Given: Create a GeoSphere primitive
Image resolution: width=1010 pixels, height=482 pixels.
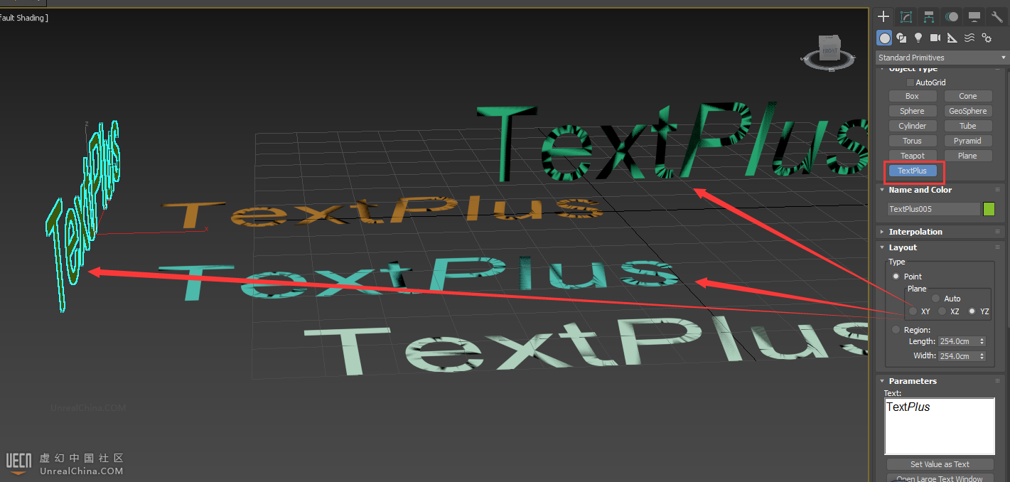Looking at the screenshot, I should pyautogui.click(x=968, y=111).
